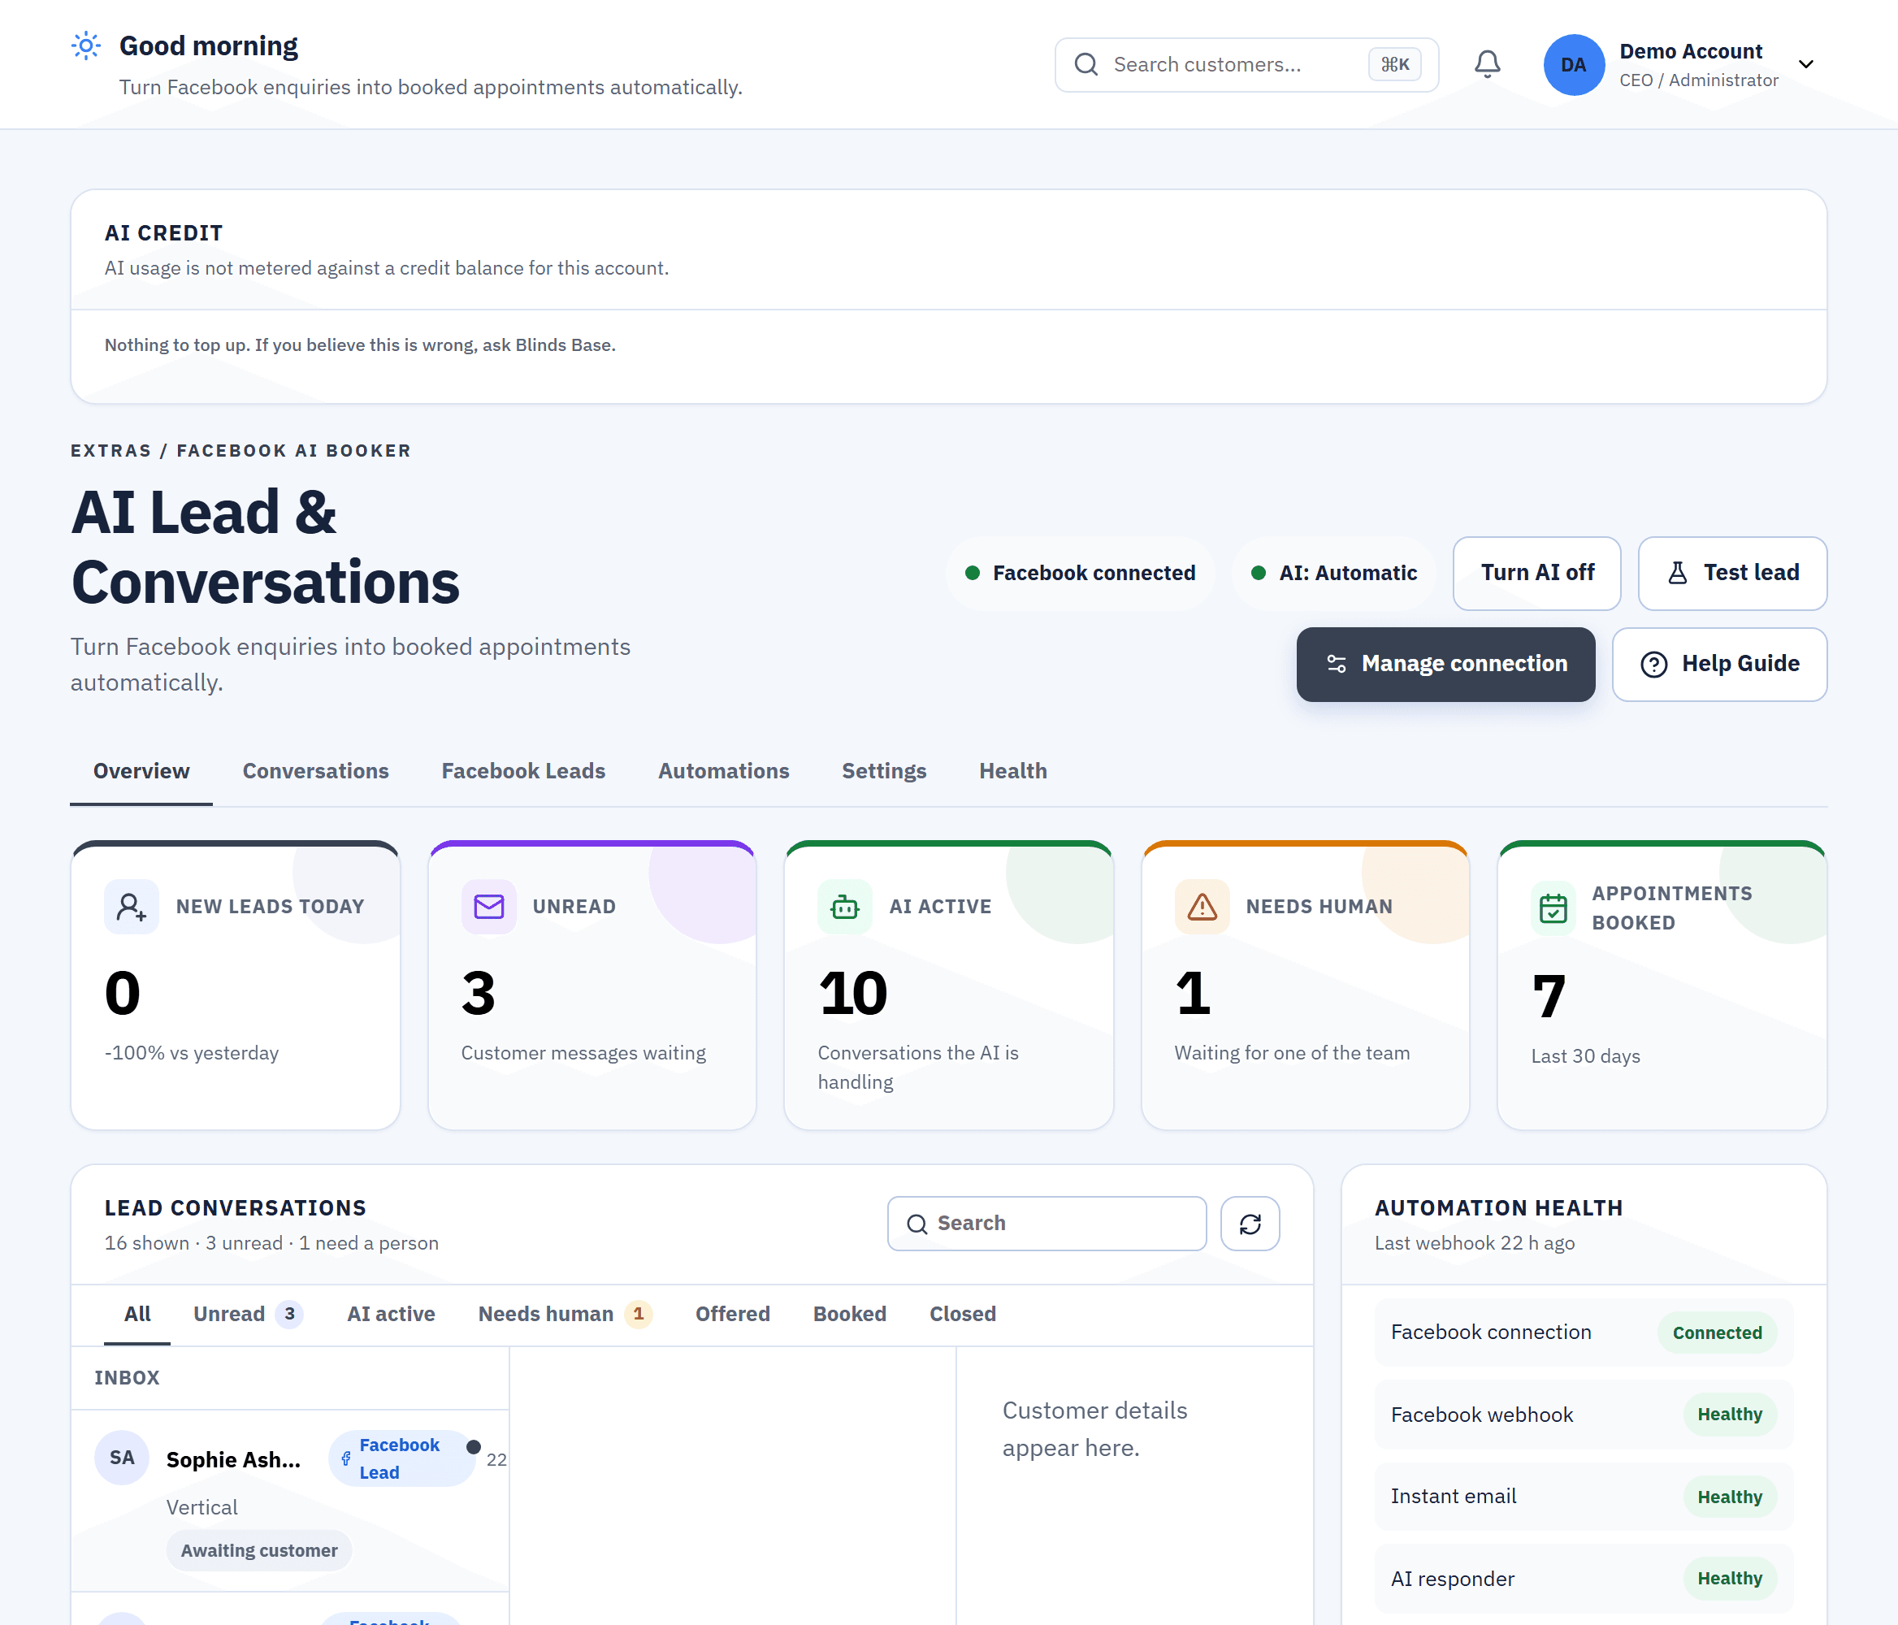Open the Facebook Leads tab
Screen dimensions: 1898x1625
[523, 771]
